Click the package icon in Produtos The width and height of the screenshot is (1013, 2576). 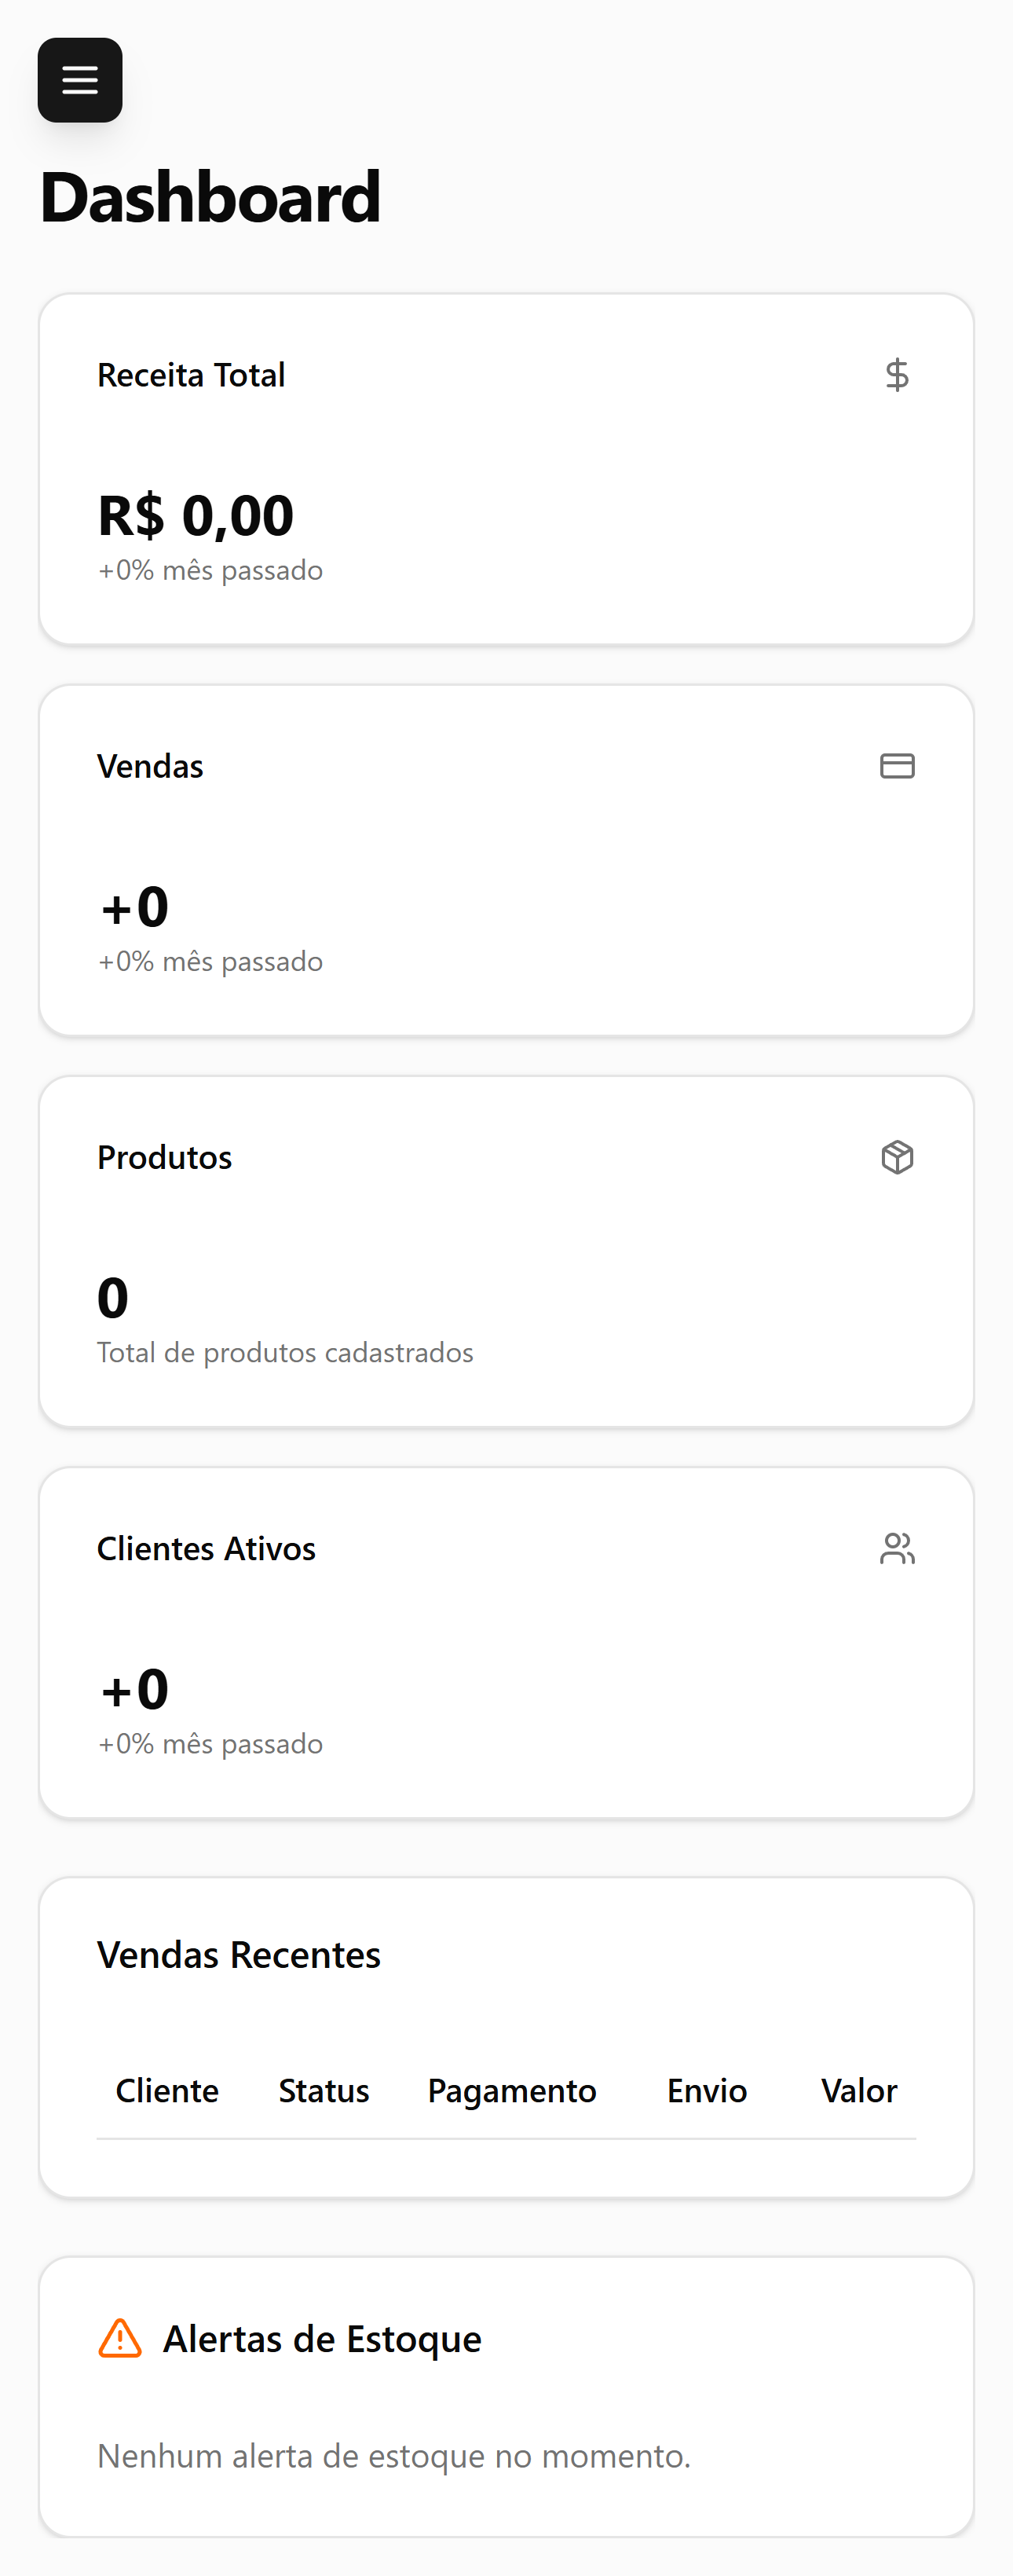[897, 1157]
